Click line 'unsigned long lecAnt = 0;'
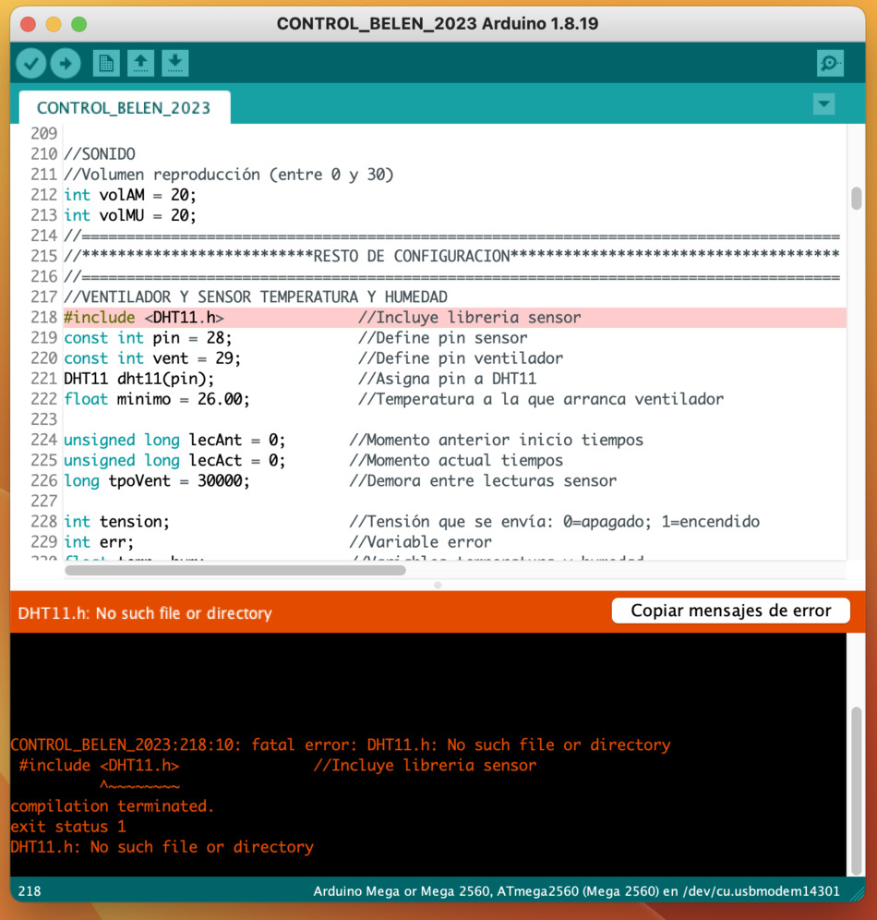This screenshot has width=877, height=920. [x=174, y=440]
